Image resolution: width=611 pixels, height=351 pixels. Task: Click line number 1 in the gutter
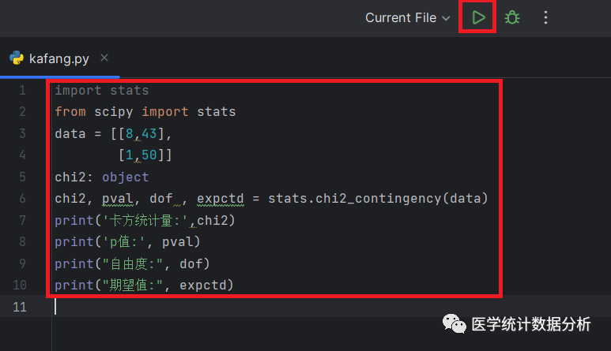22,91
